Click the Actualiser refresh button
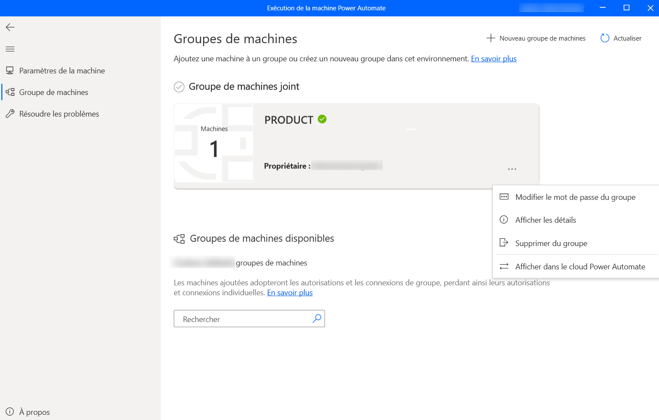659x420 pixels. [x=621, y=38]
